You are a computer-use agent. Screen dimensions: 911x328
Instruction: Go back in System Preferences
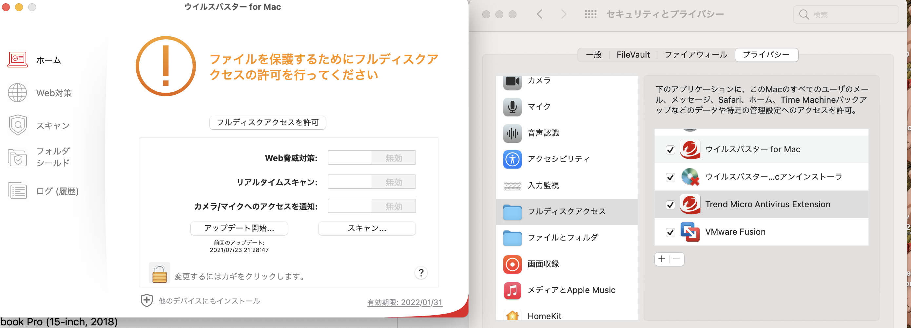[x=539, y=14]
